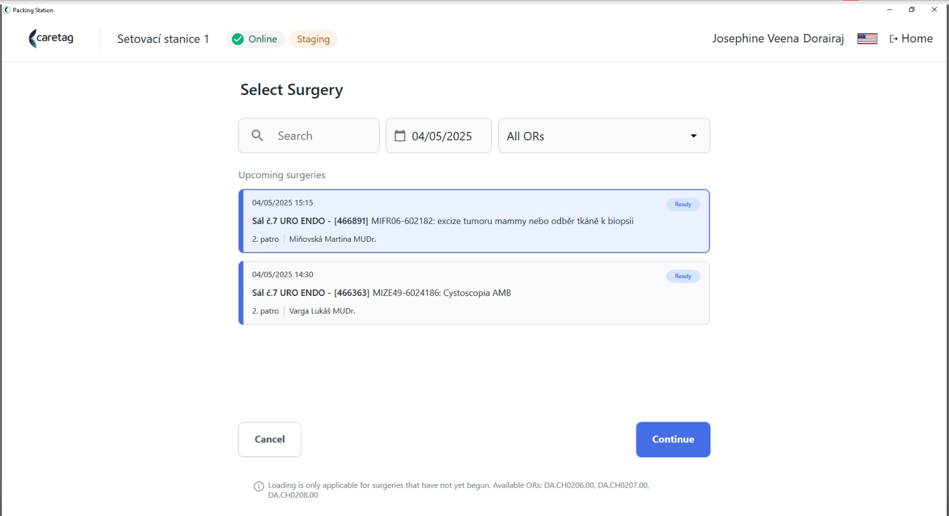Open the calendar icon in date field
949x516 pixels.
point(400,136)
